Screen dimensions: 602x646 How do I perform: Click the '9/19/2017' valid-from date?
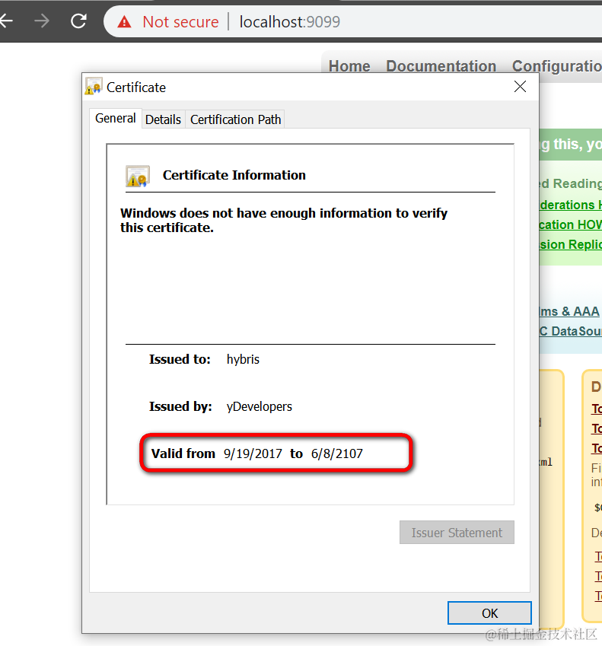coord(253,453)
